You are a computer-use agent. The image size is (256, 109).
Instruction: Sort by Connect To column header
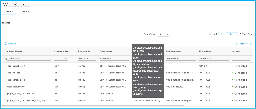coord(61,52)
